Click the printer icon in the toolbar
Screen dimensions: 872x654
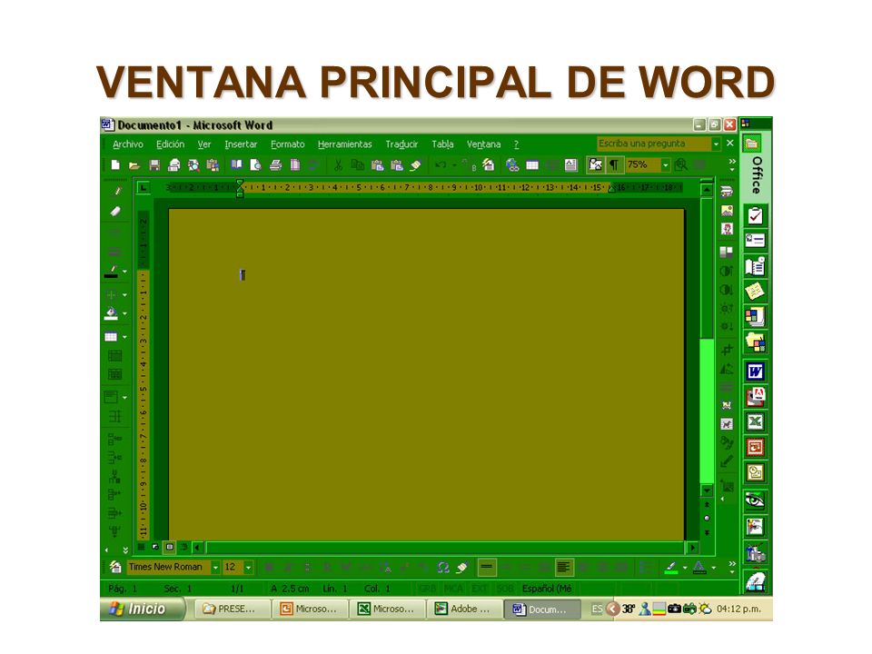click(x=275, y=164)
